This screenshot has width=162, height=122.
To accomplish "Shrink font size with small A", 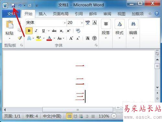I will [78, 38].
